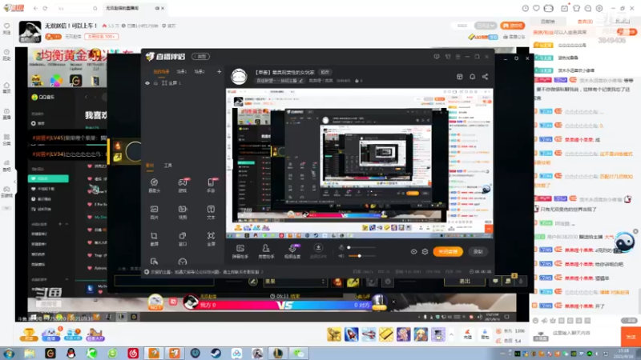Close the PK bar overlay
Screen dimensions: 641x360
pos(393,302)
